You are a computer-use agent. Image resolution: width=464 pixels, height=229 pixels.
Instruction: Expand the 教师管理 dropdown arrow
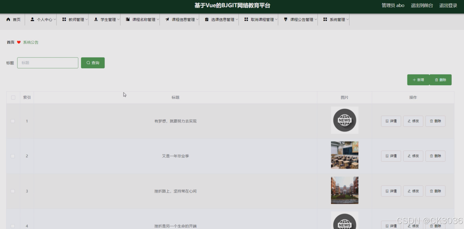pyautogui.click(x=87, y=19)
